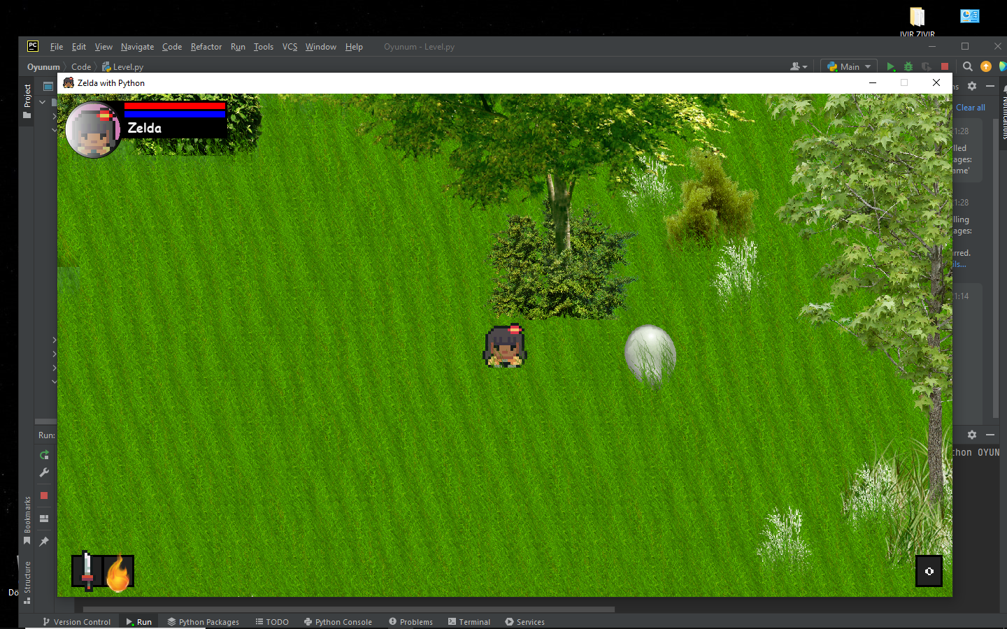Screen dimensions: 1007x629
Task: Click the Zelda with Python window title icon
Action: click(69, 82)
